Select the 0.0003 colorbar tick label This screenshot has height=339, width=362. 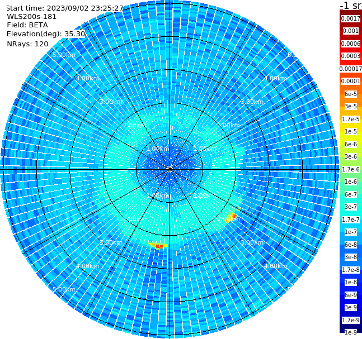pyautogui.click(x=350, y=56)
